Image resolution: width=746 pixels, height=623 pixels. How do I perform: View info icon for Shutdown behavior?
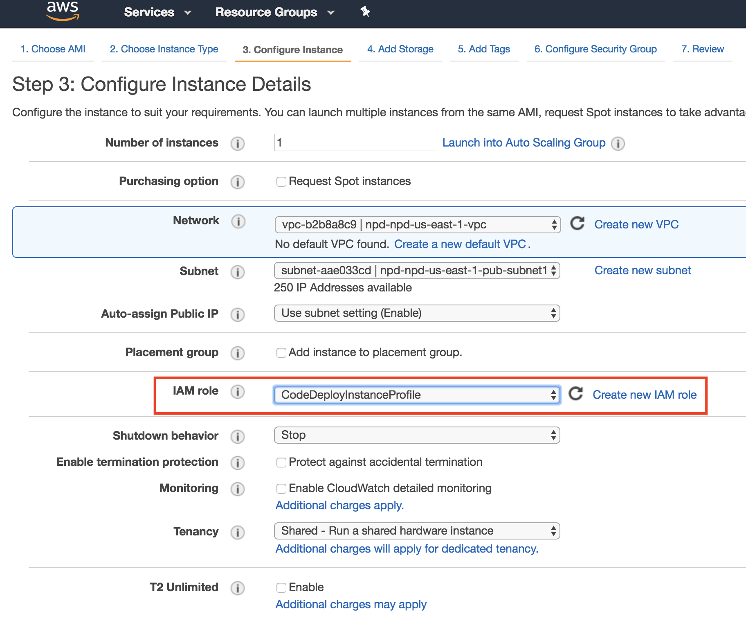pyautogui.click(x=238, y=436)
